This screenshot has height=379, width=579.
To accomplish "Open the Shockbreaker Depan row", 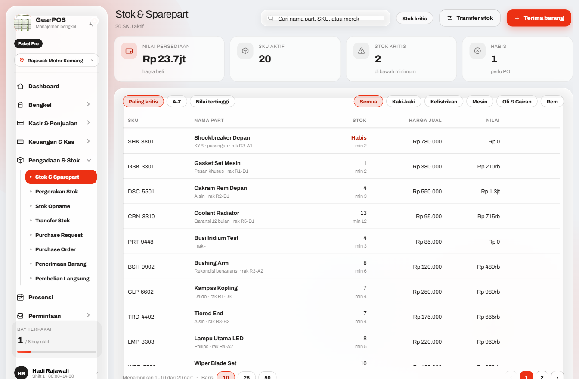I will [342, 141].
